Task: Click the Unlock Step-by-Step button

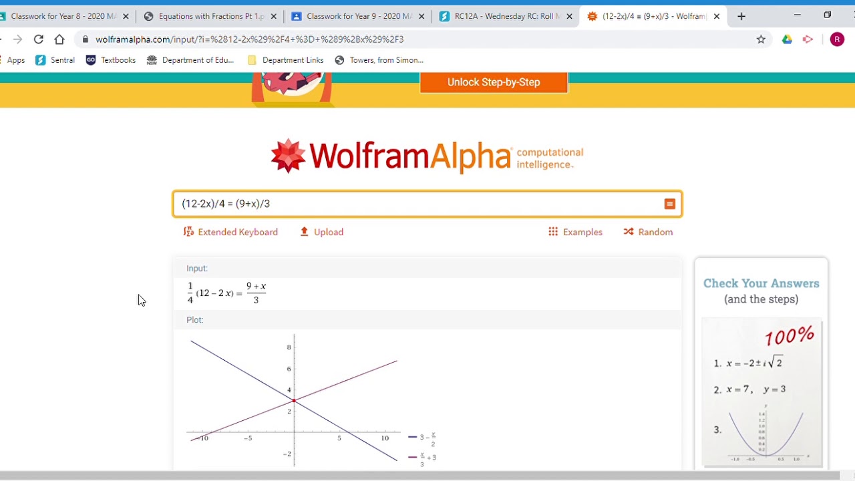Action: click(494, 82)
